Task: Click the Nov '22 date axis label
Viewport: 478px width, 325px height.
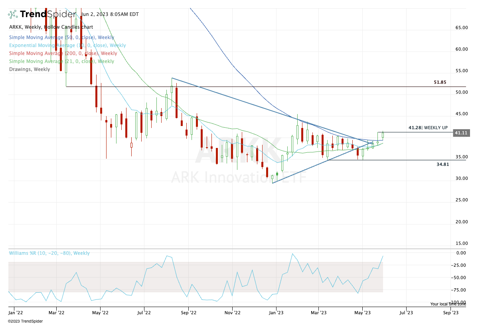Action: pyautogui.click(x=232, y=313)
